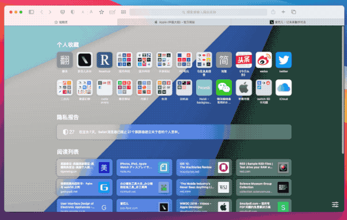Focus the address search field
This screenshot has width=347, height=220.
198,12
